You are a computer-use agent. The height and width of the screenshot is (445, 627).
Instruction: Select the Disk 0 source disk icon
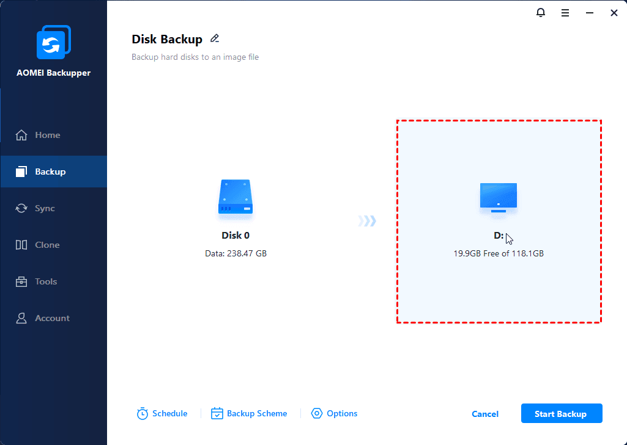click(x=236, y=198)
